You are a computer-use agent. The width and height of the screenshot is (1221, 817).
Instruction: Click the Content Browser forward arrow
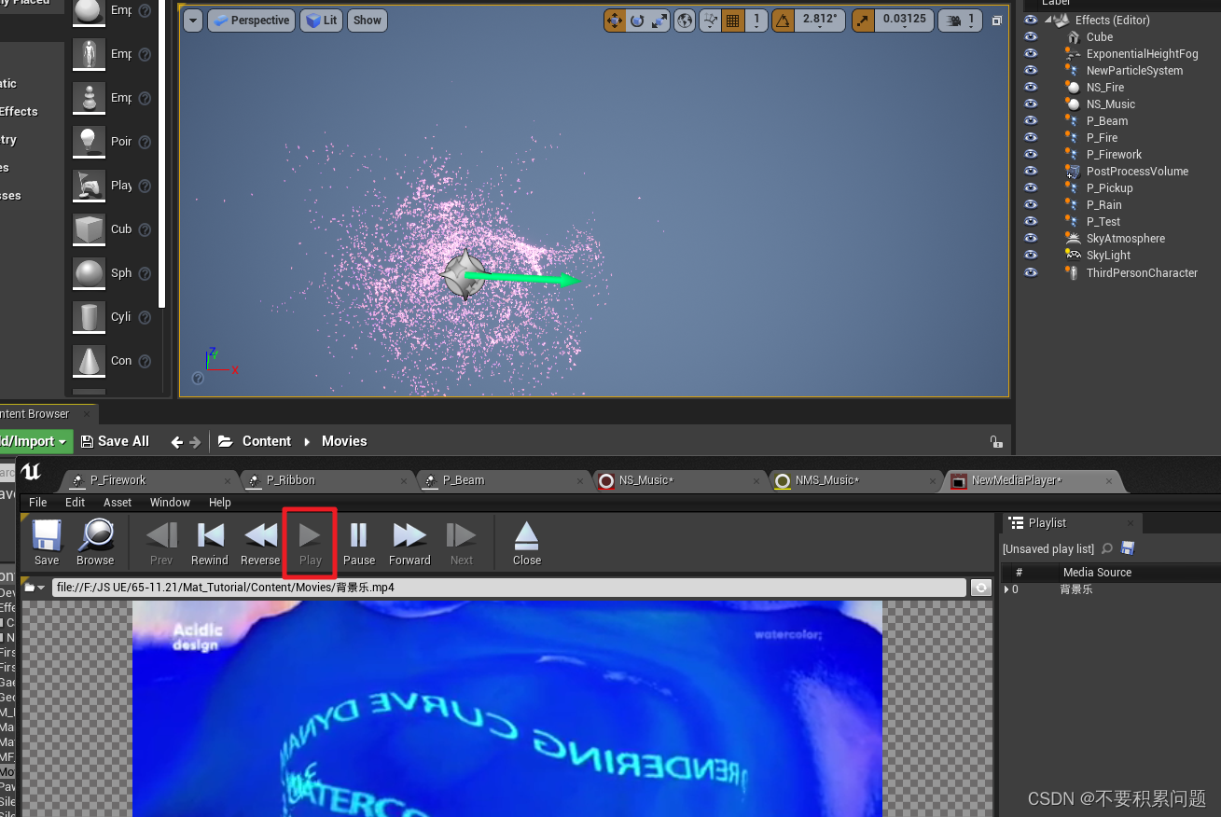(195, 441)
